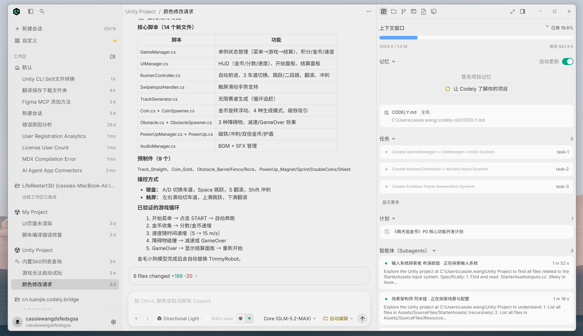Viewport: 583px width, 336px height.
Task: Open the screen cast preview panel
Action: coord(434,11)
